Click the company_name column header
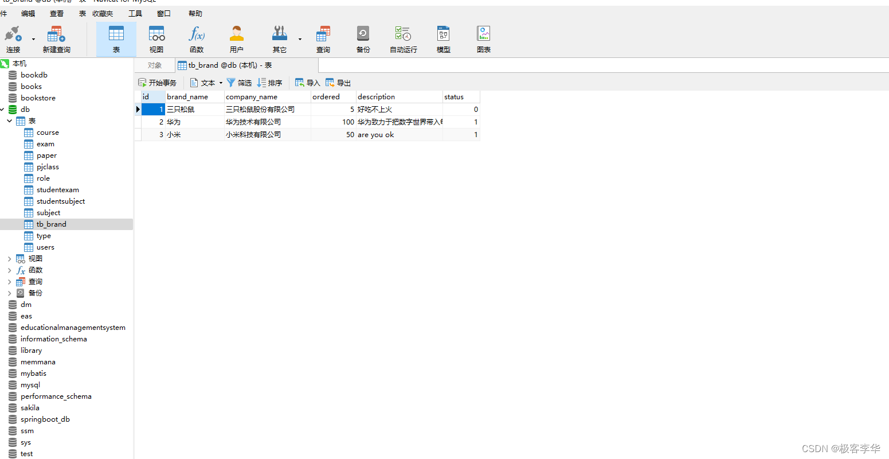The width and height of the screenshot is (889, 459). pyautogui.click(x=268, y=97)
